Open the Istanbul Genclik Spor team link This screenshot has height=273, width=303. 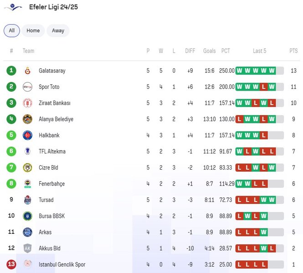click(x=62, y=264)
